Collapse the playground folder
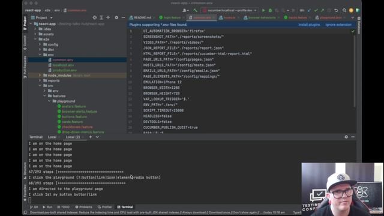 point(49,101)
